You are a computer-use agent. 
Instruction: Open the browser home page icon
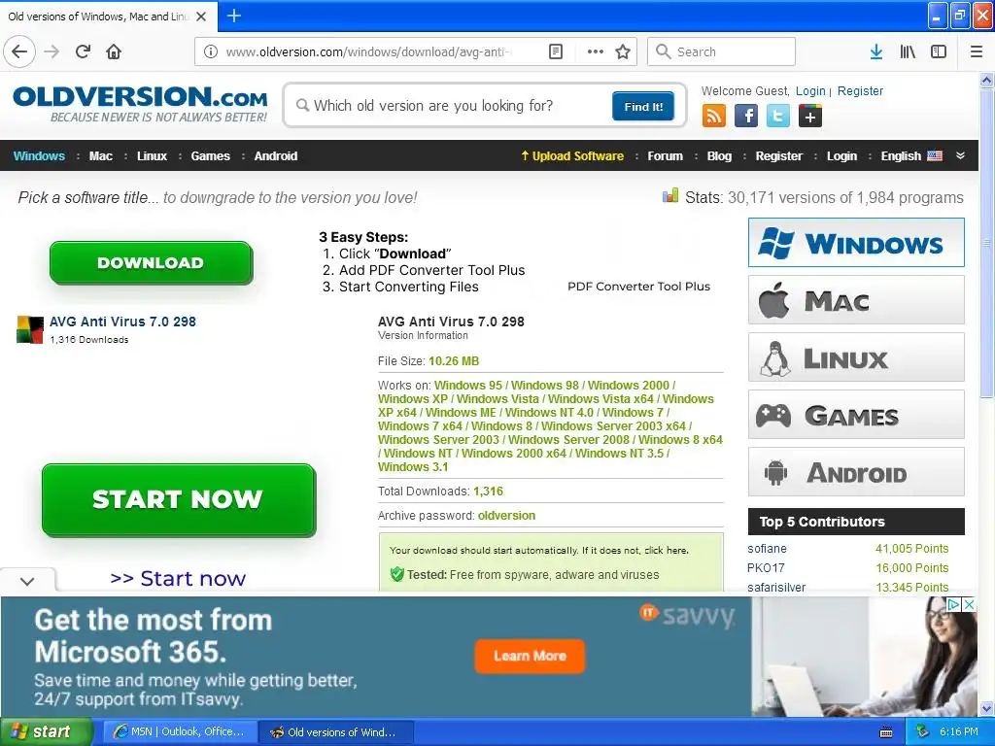pos(114,51)
